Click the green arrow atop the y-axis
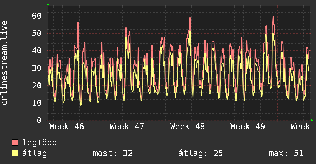Image resolution: width=316 pixels, height=164 pixels. (48, 4)
